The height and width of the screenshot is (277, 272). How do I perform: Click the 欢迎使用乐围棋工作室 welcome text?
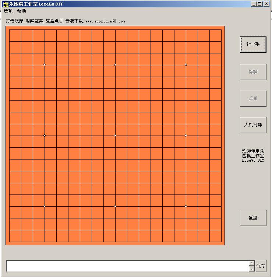tap(253, 156)
